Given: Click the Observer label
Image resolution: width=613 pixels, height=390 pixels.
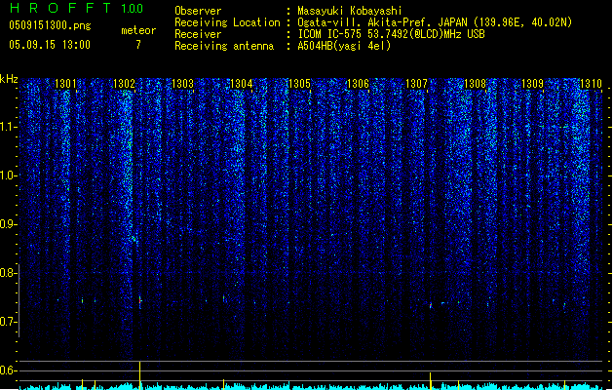Looking at the screenshot, I should click(x=198, y=11).
